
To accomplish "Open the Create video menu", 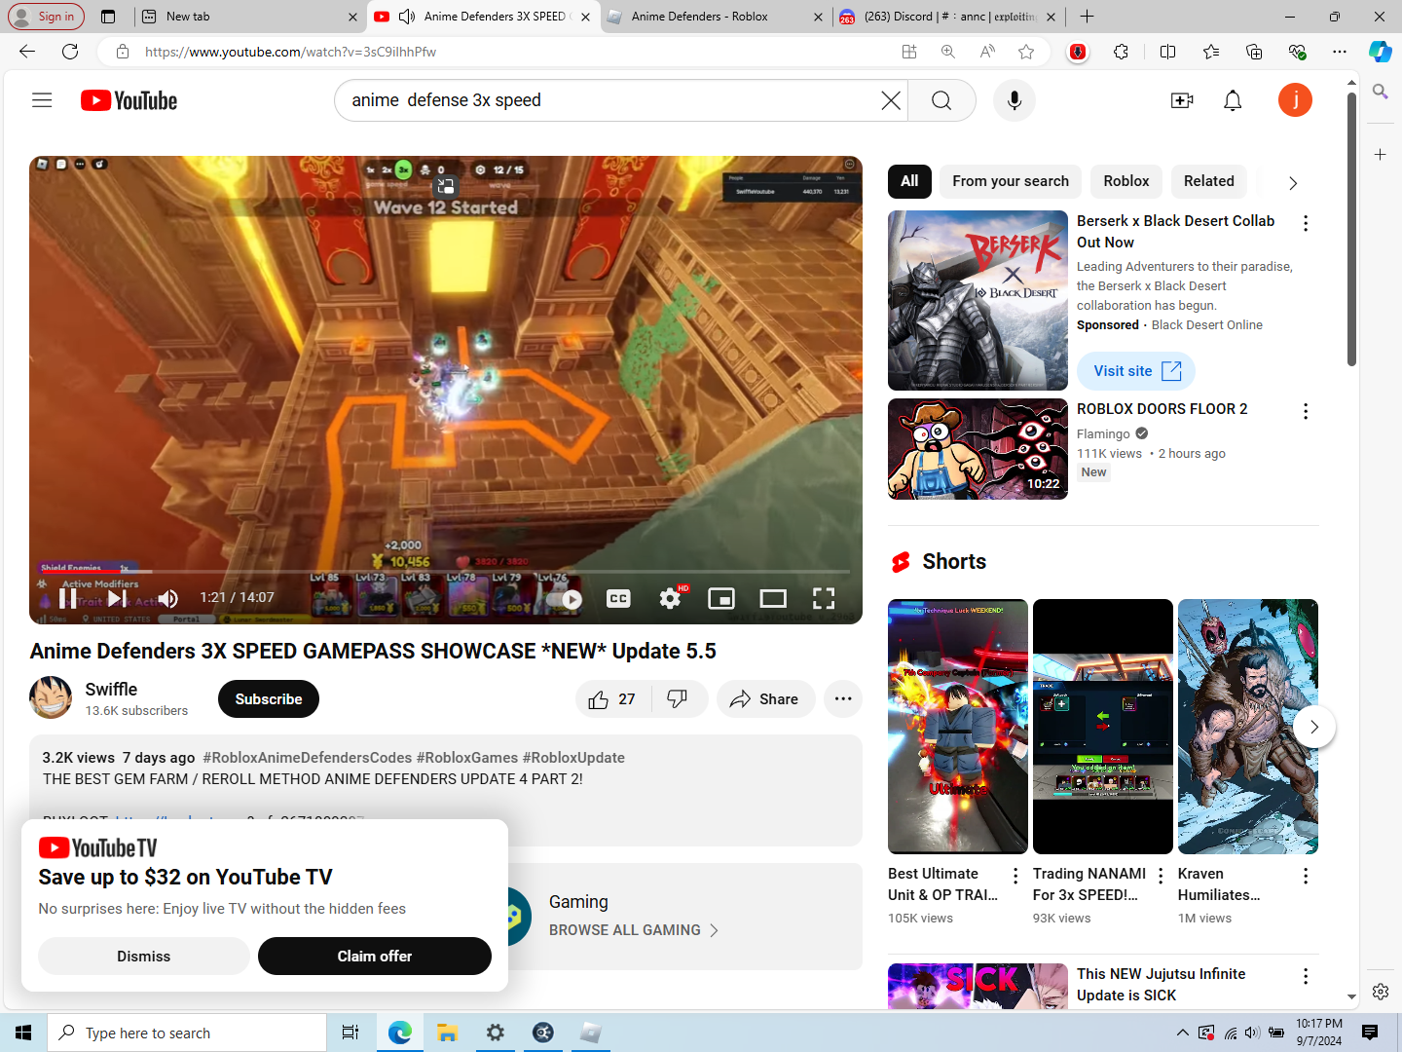I will pyautogui.click(x=1182, y=100).
